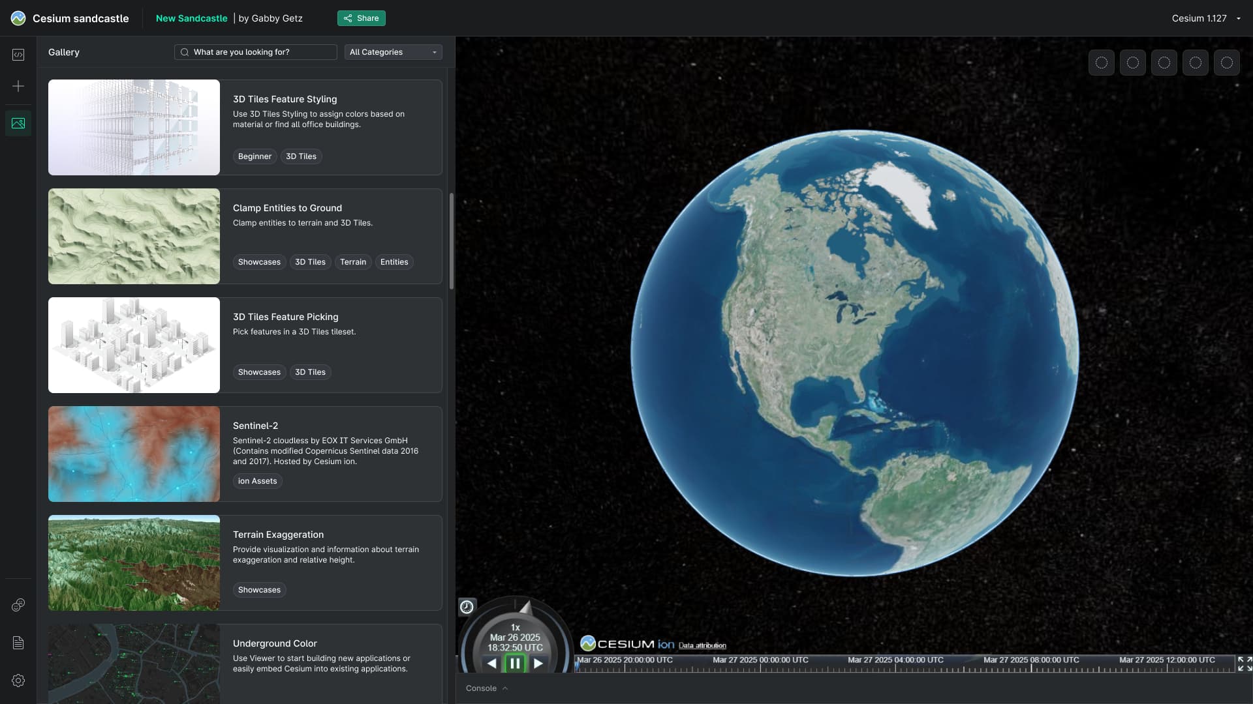Click Showcases tag on Terrain Exaggeration card
This screenshot has height=704, width=1253.
click(x=259, y=590)
